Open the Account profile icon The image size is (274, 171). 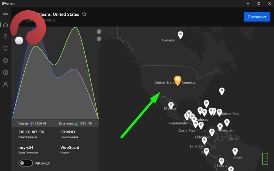point(5,84)
